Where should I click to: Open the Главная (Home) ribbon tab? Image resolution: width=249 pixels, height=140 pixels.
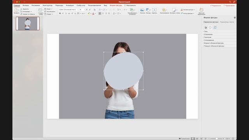(17, 5)
